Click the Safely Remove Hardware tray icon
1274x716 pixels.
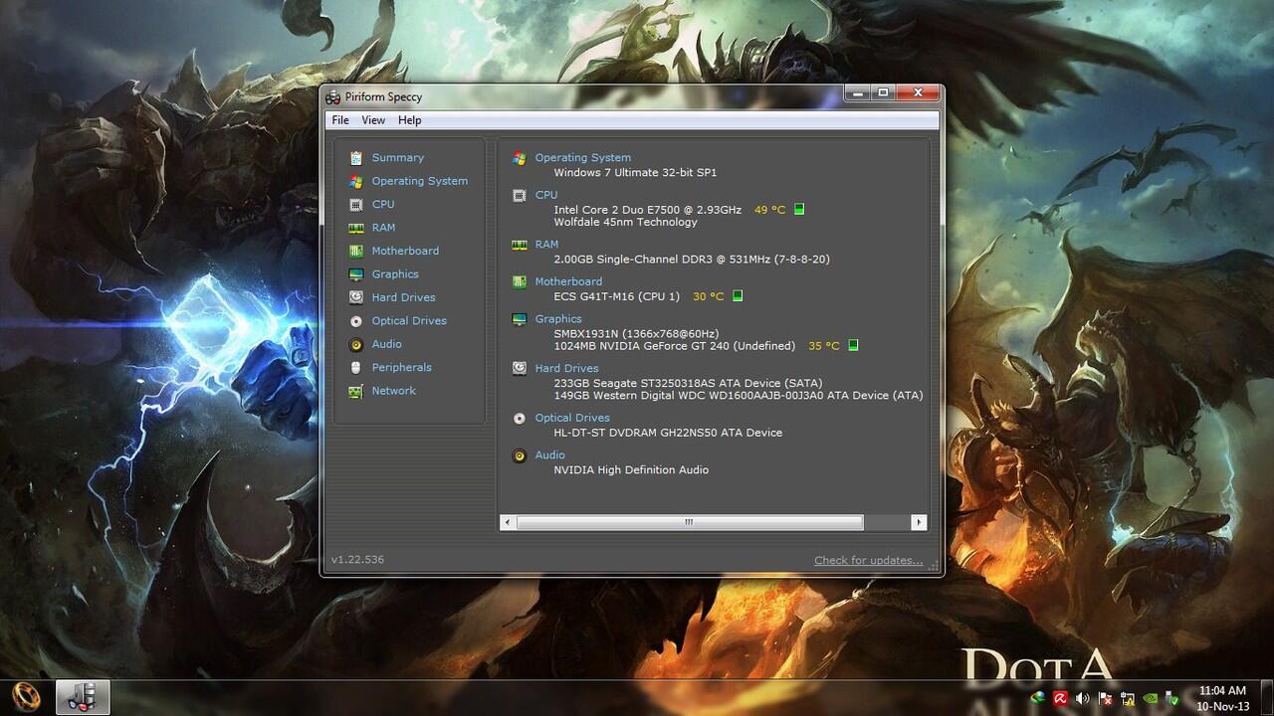coord(1171,698)
